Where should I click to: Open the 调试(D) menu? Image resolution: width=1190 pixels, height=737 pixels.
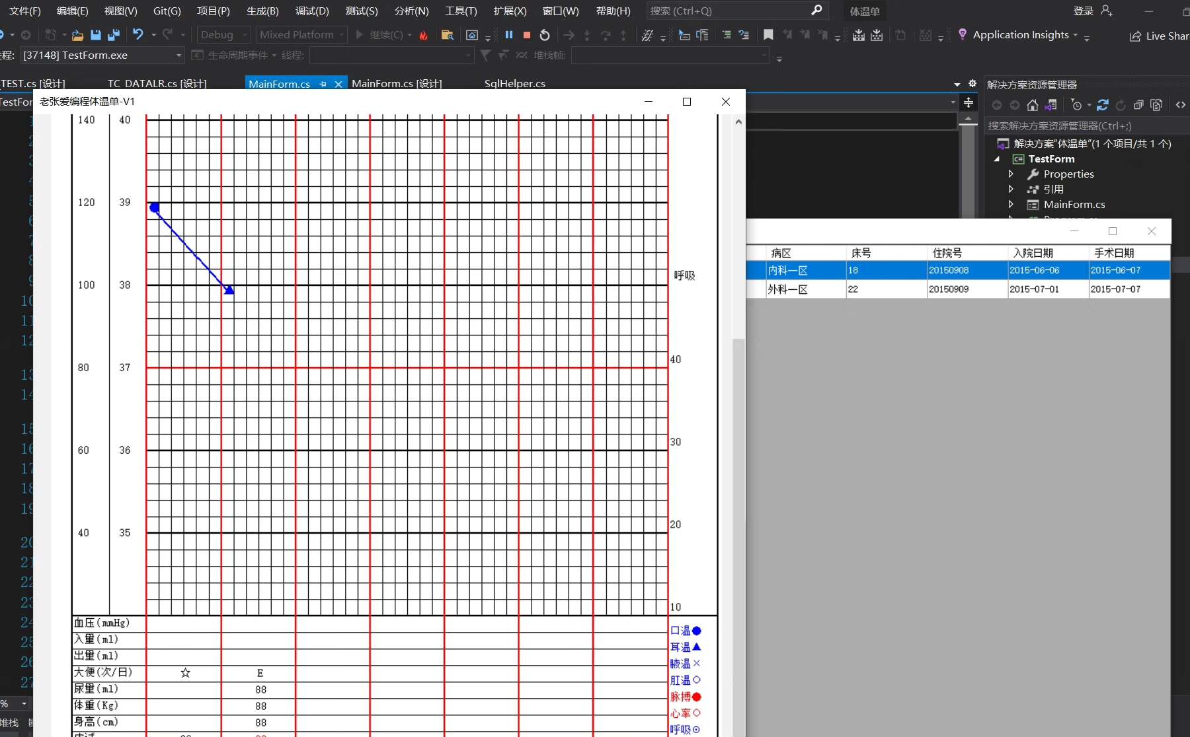pos(312,11)
